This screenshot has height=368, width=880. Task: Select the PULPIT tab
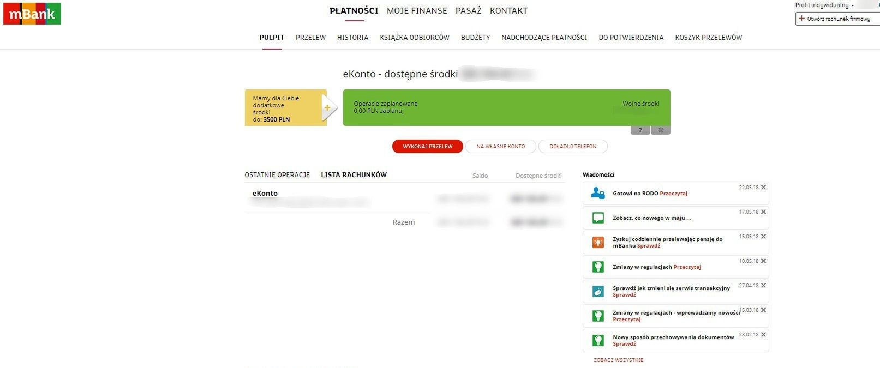click(x=272, y=38)
